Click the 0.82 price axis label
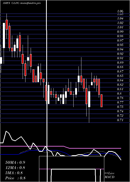The width and height of the screenshot is (130, 182). click(x=120, y=85)
